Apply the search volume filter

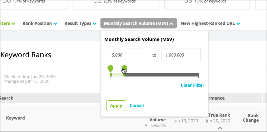tap(116, 106)
